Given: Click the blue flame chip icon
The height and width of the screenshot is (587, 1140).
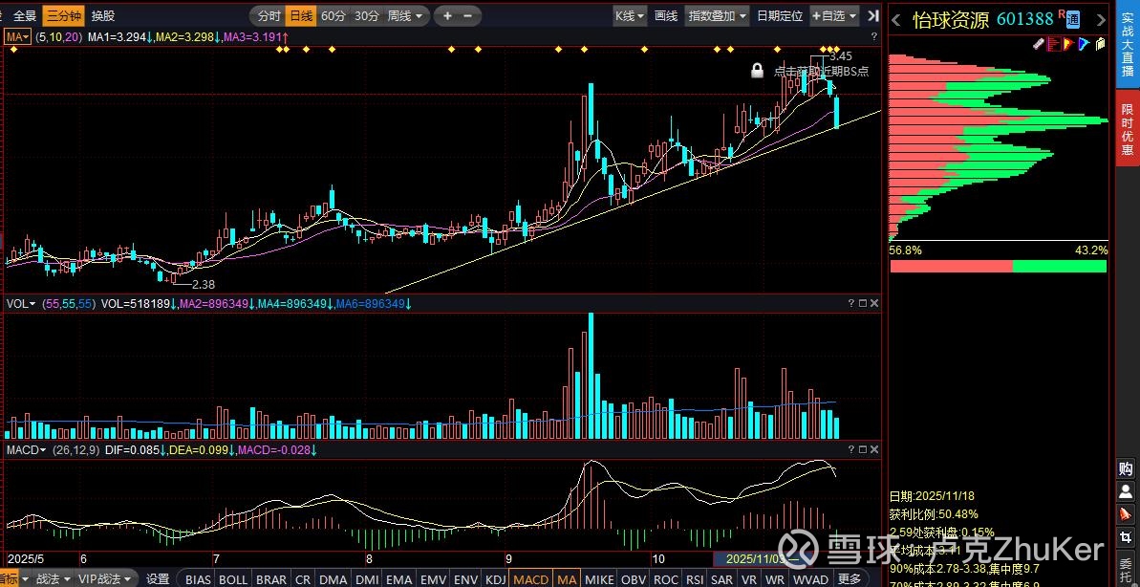Looking at the screenshot, I should (x=1084, y=44).
